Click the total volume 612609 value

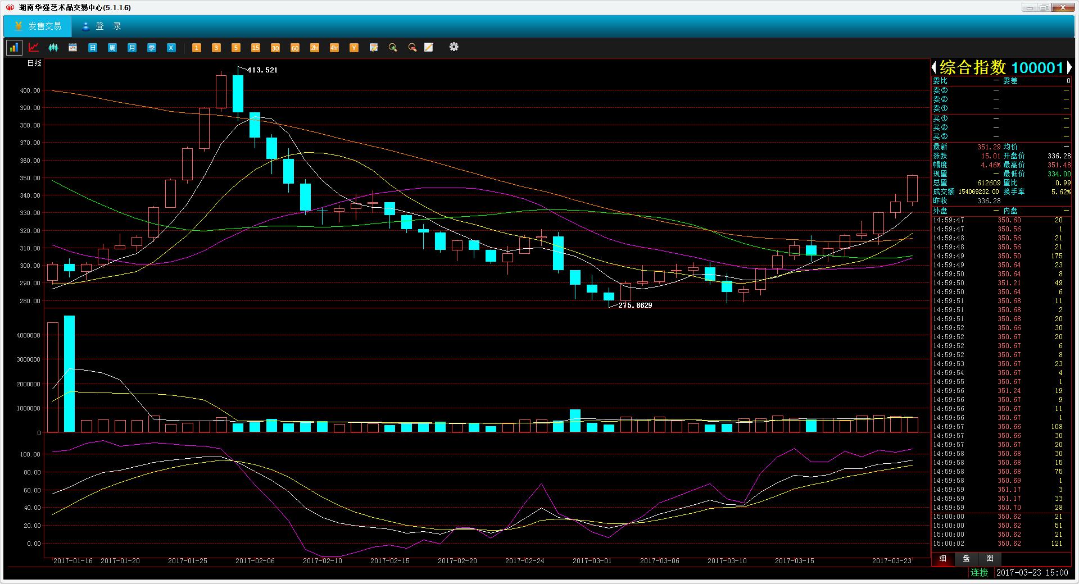(989, 183)
